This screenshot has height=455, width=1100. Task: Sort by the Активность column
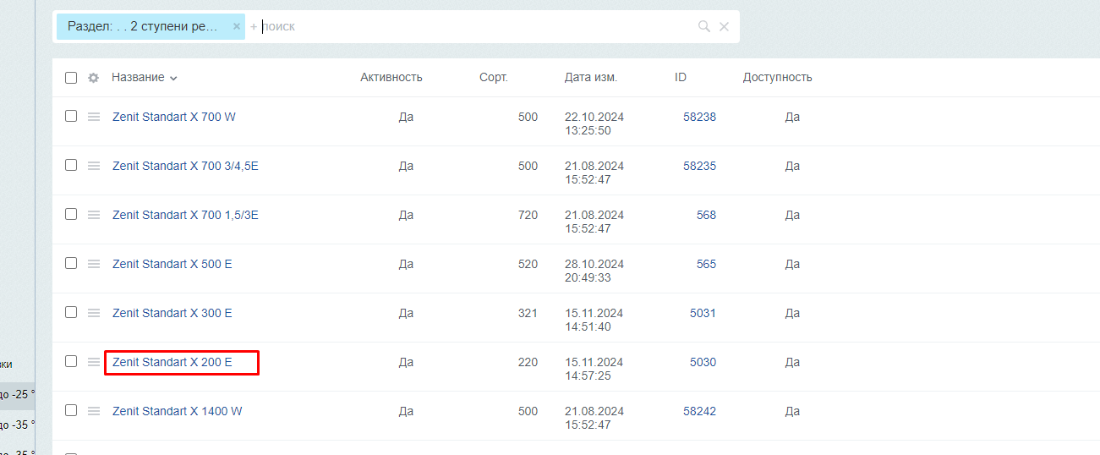coord(391,77)
